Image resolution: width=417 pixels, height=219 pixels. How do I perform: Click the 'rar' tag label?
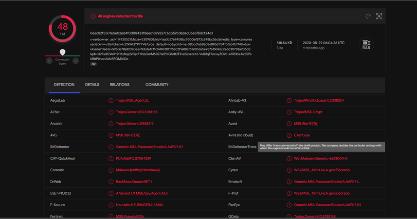click(93, 64)
